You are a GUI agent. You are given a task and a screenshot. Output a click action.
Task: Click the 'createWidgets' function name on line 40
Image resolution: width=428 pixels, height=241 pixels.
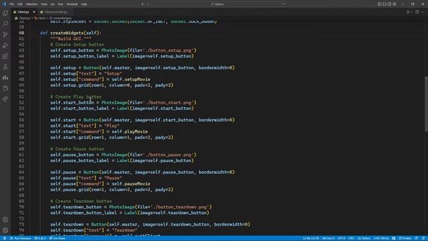tap(67, 33)
